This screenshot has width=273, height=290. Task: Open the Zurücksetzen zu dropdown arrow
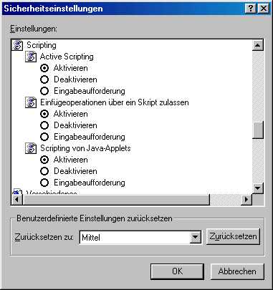[196, 237]
